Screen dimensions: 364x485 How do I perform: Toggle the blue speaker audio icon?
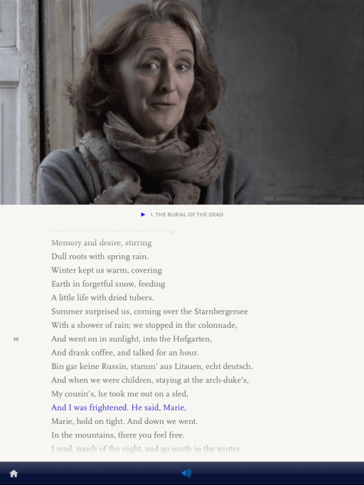tap(186, 473)
